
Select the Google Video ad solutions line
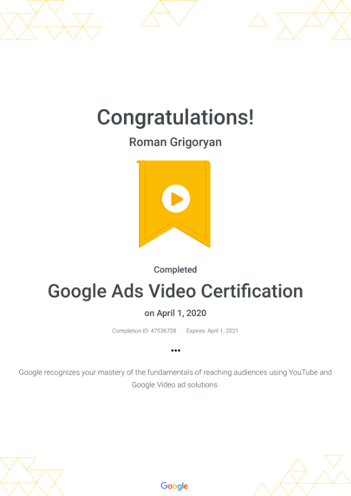[x=175, y=385]
